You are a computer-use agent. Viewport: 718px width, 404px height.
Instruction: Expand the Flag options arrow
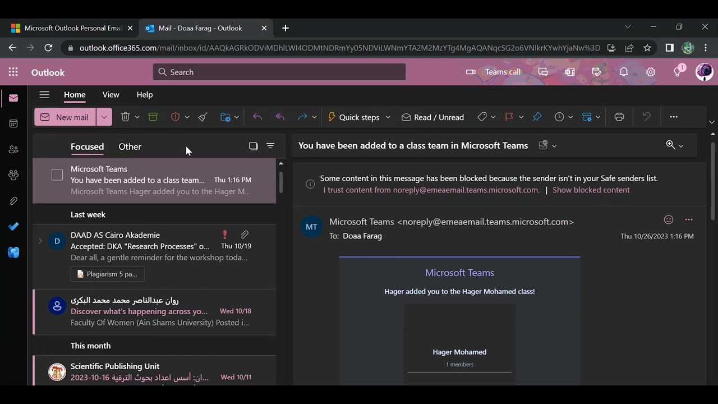click(x=521, y=117)
